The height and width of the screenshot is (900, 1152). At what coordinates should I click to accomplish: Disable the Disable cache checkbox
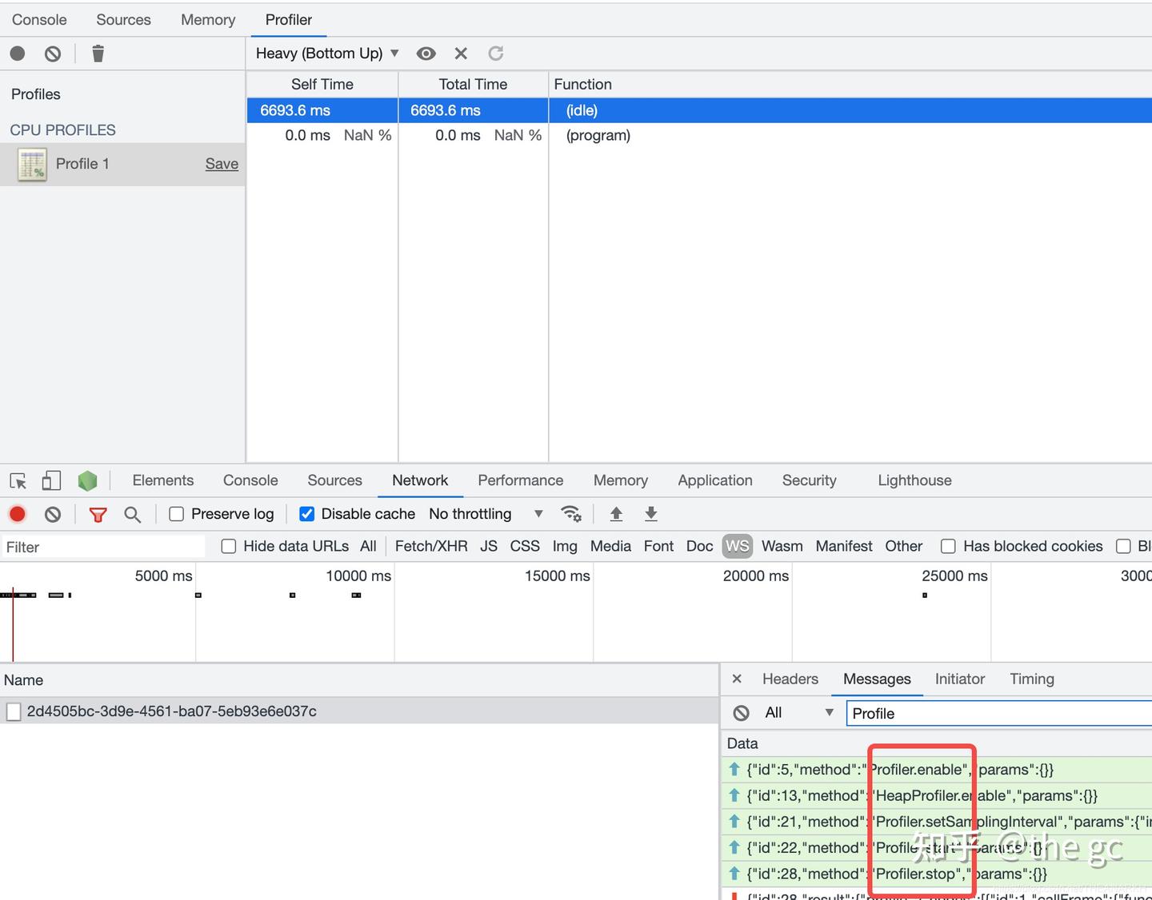[306, 514]
